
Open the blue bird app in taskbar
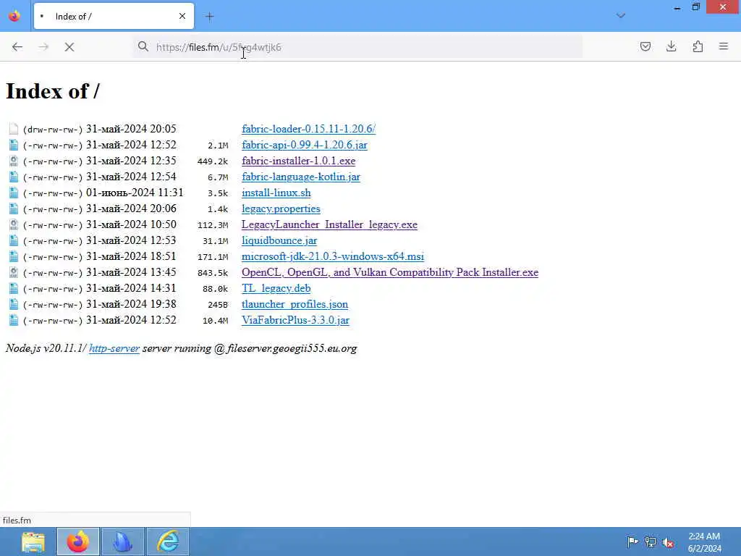click(x=123, y=542)
